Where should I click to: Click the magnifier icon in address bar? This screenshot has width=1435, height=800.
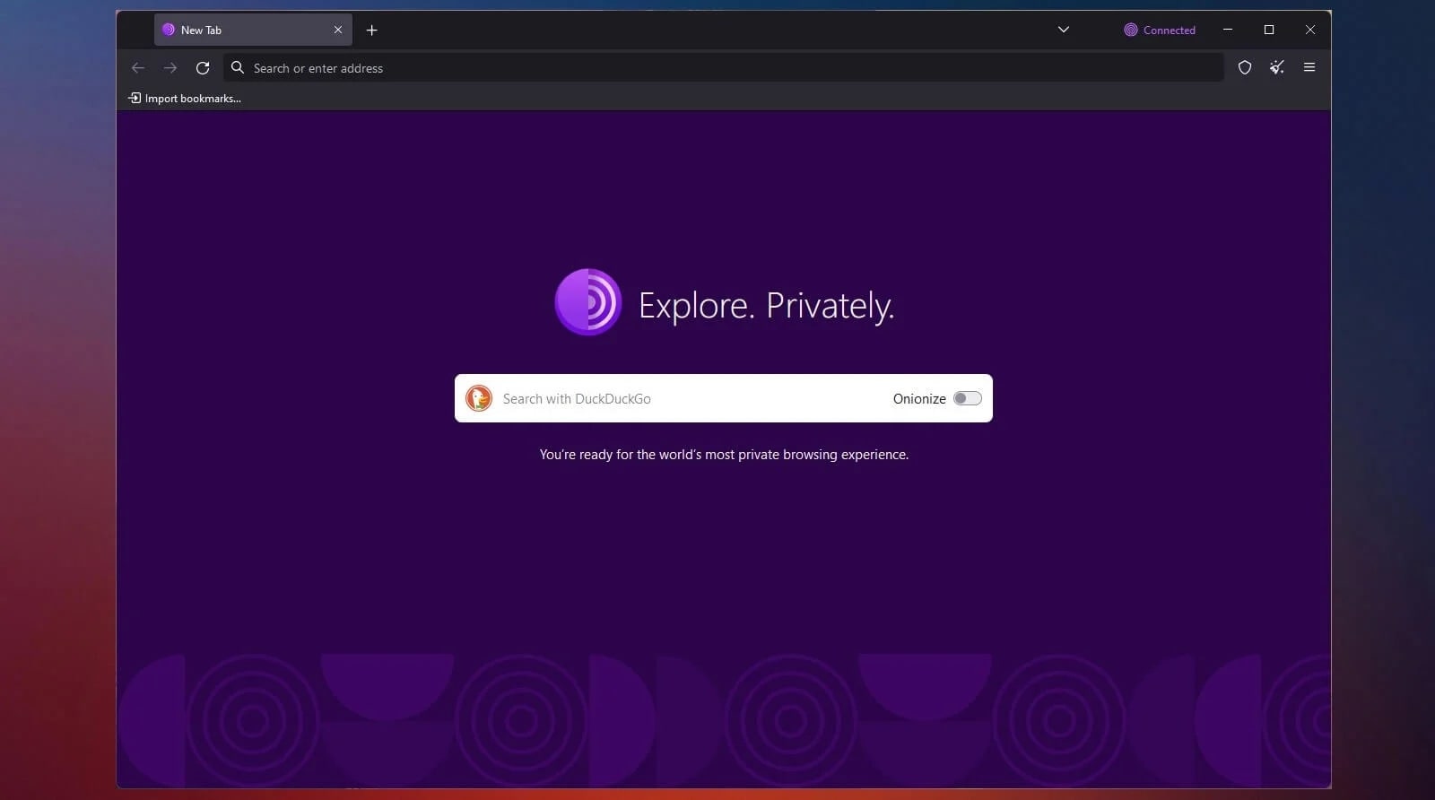[238, 68]
